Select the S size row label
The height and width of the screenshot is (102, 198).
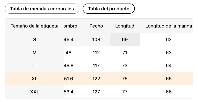35,39
